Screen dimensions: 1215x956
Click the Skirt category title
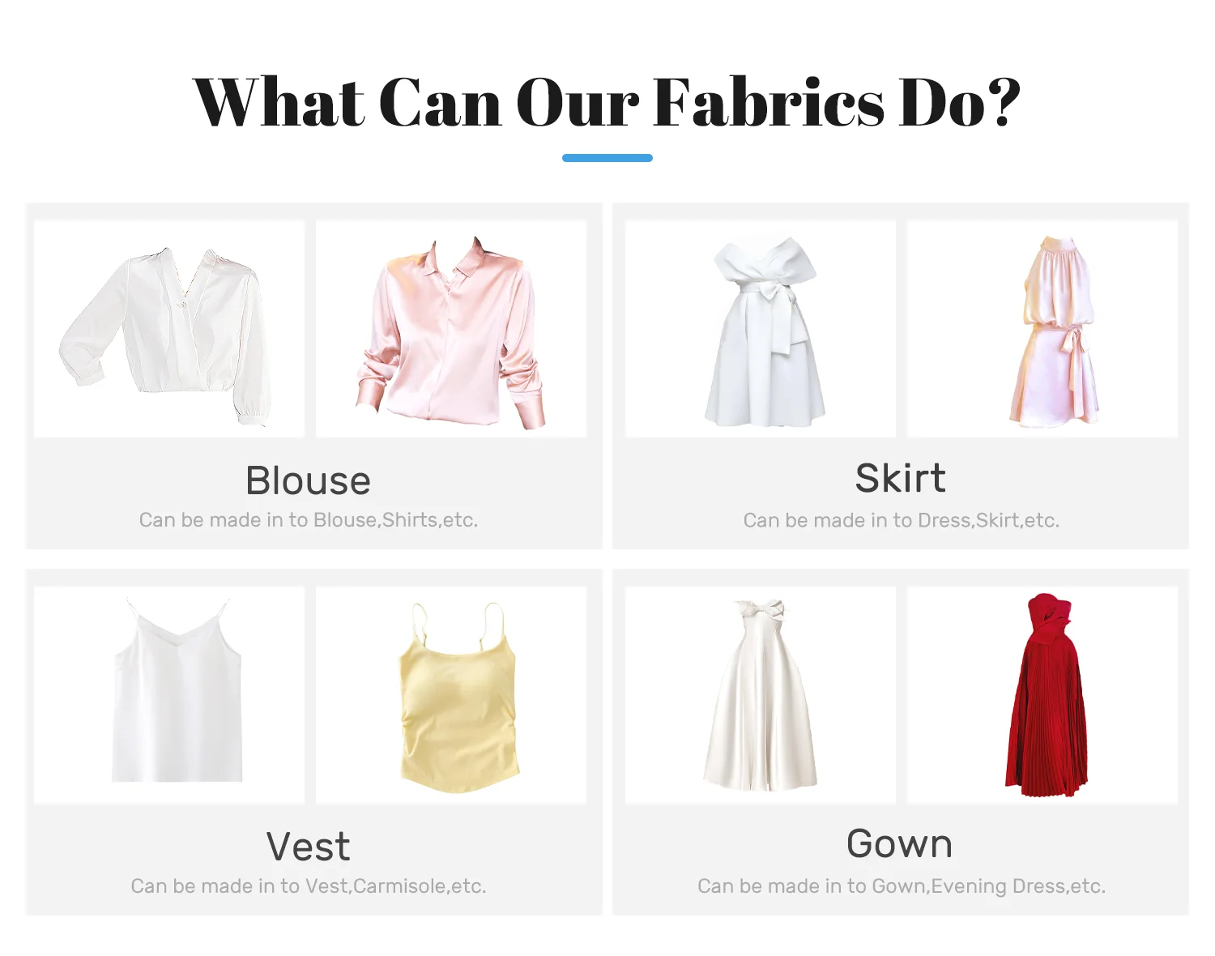coord(901,478)
